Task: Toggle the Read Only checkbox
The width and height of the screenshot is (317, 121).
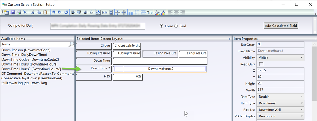Action: pos(261,64)
